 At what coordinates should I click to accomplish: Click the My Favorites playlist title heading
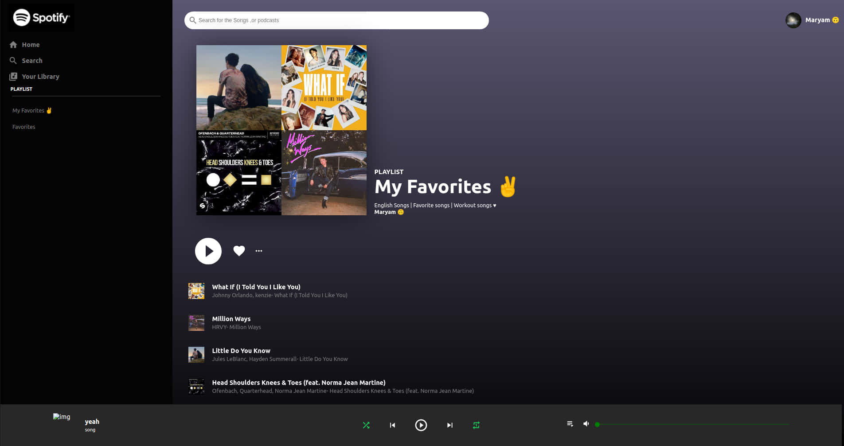coord(445,186)
